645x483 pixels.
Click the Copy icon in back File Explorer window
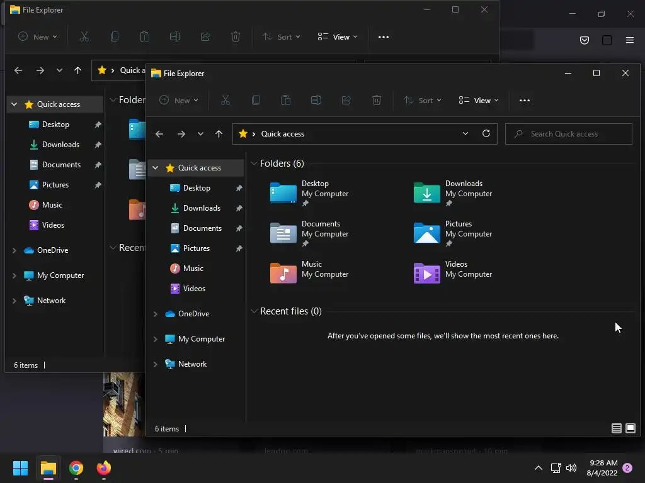click(x=115, y=37)
